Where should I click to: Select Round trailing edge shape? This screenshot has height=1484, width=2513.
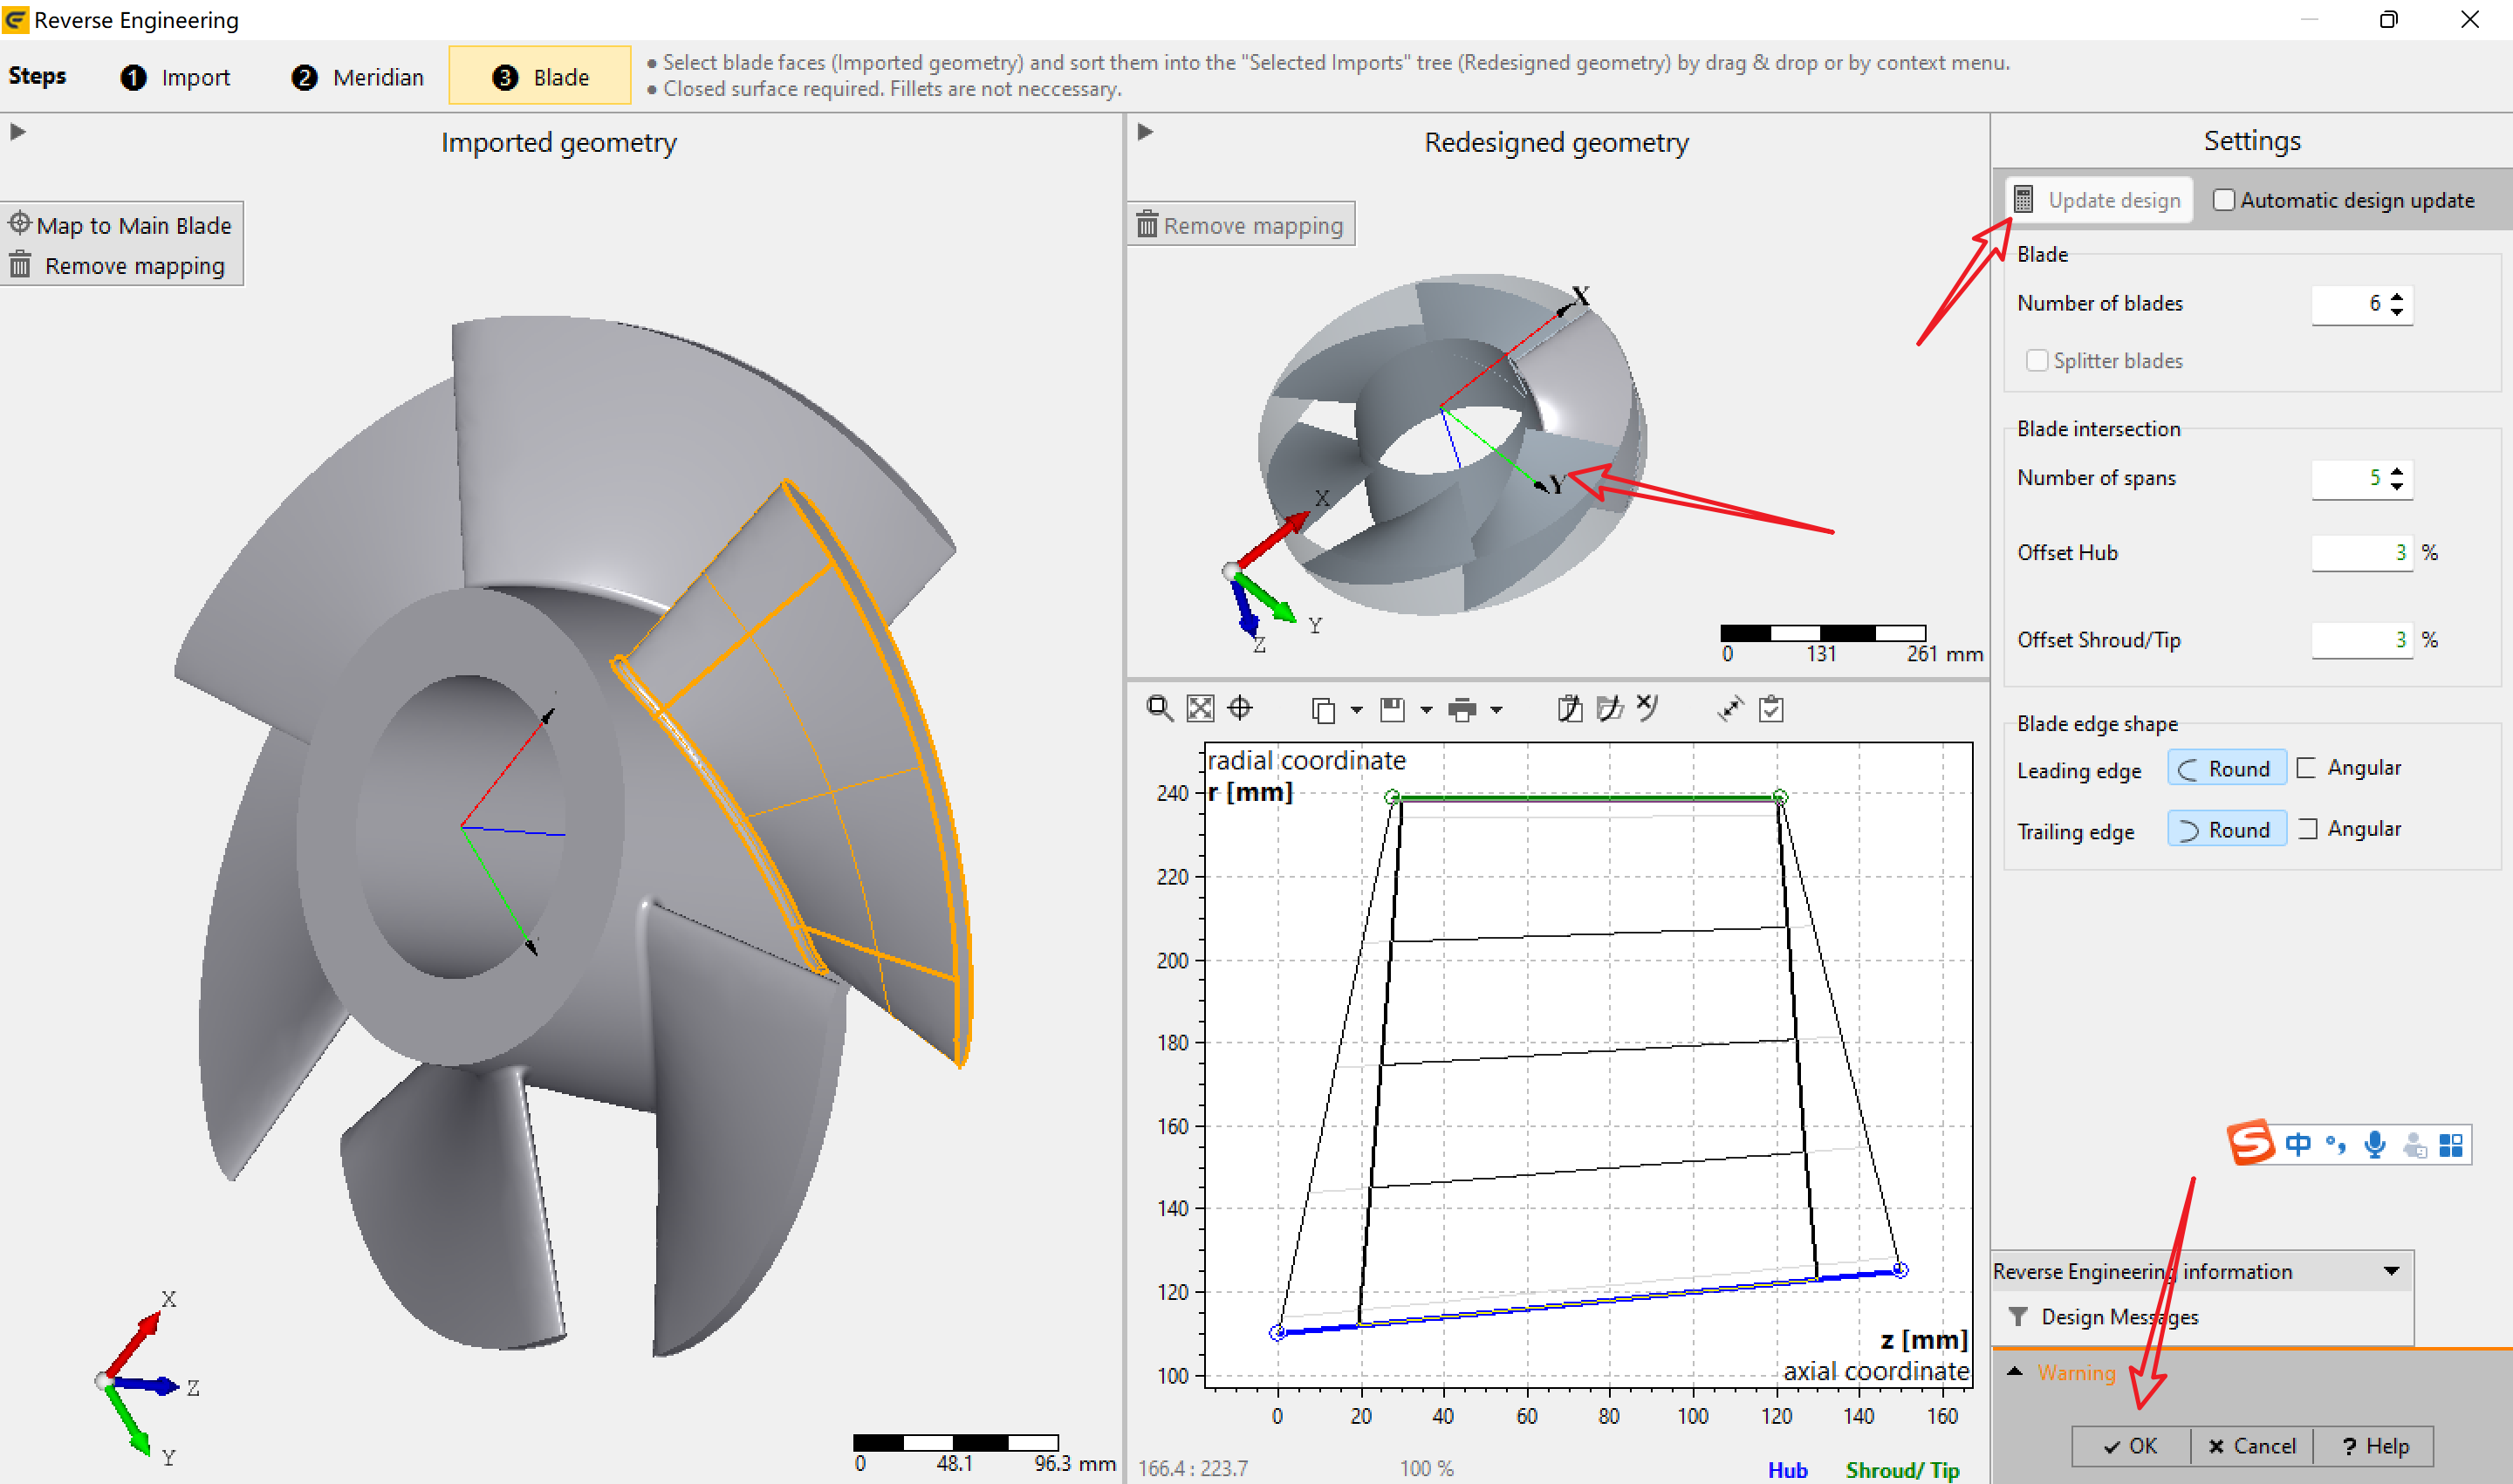(x=2226, y=830)
